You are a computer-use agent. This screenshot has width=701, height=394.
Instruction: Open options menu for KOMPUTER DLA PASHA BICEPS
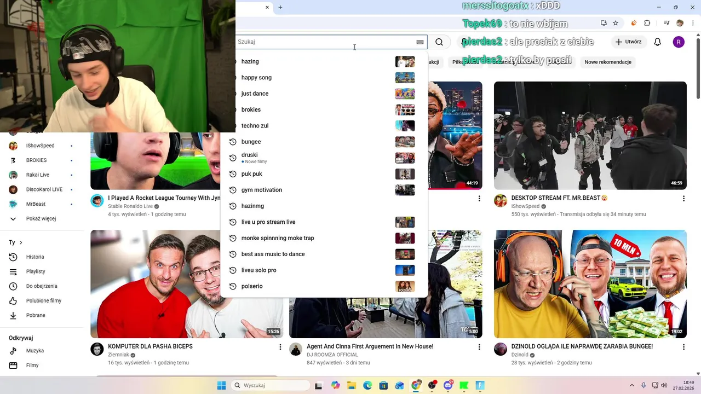(280, 347)
